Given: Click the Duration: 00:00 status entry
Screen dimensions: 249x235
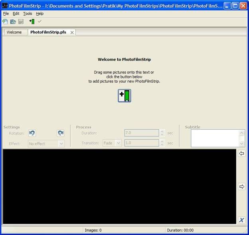Looking at the screenshot, I should tap(180, 230).
